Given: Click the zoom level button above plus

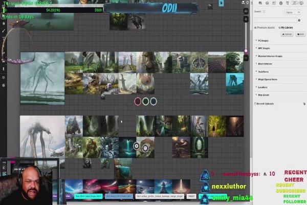Looking at the screenshot, I should (x=246, y=11).
